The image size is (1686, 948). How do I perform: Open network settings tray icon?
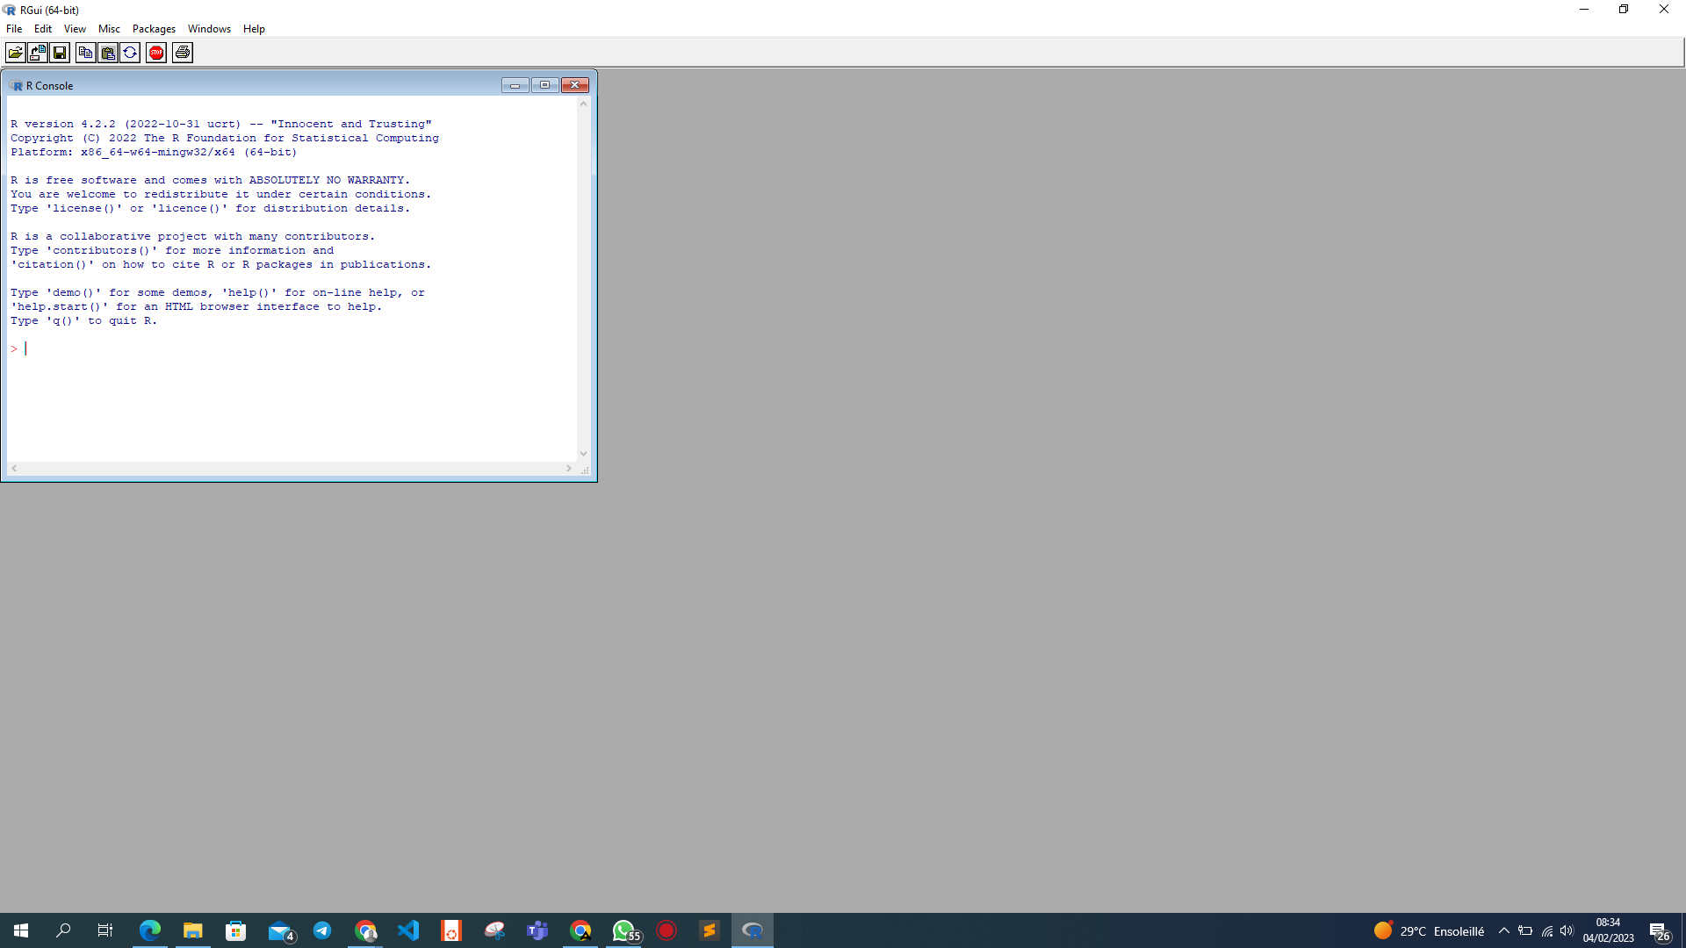[x=1547, y=930]
